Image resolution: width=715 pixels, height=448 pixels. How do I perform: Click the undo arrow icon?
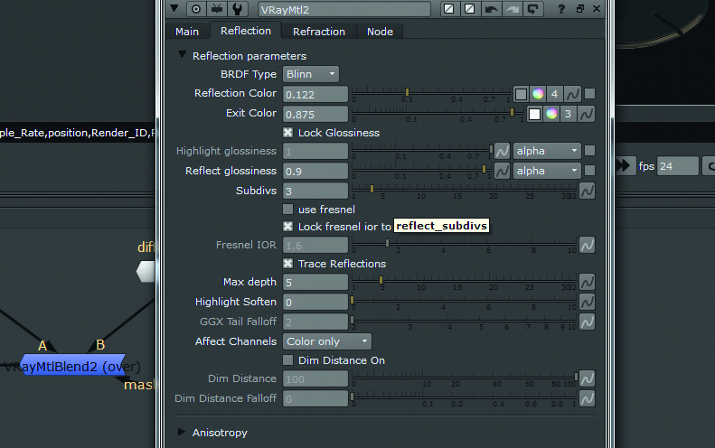[x=491, y=9]
